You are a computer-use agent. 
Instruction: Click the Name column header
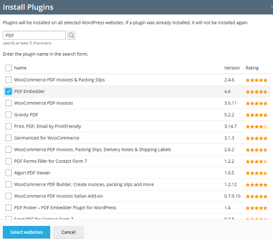click(20, 68)
